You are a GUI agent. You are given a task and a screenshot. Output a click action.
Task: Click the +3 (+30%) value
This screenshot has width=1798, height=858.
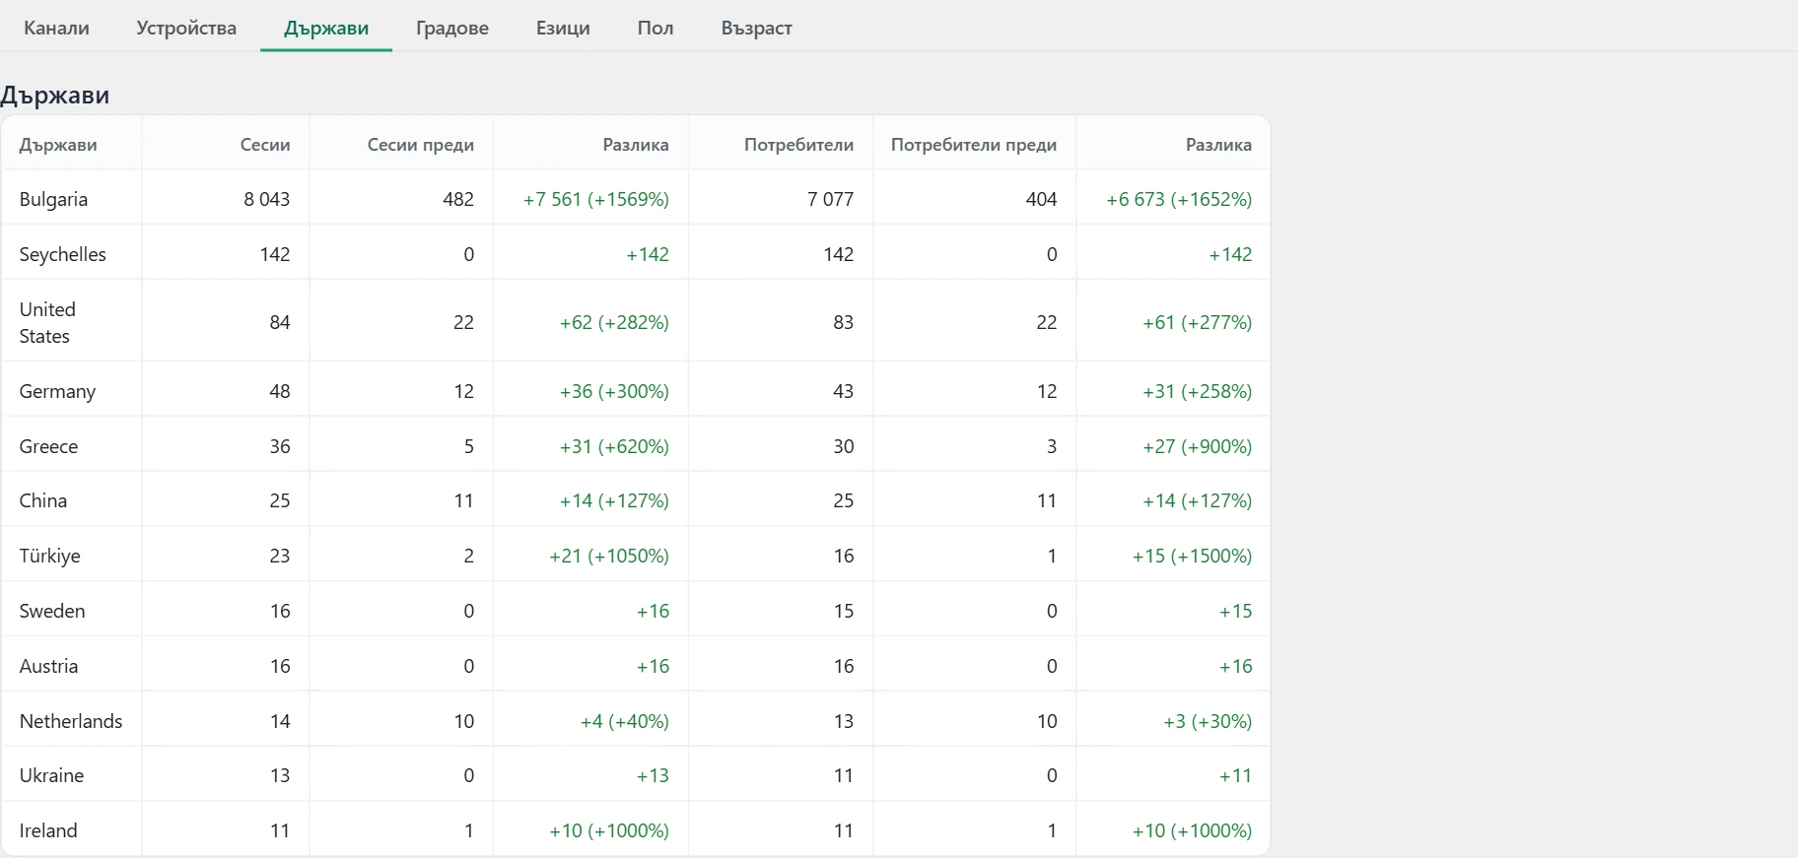coord(1208,721)
